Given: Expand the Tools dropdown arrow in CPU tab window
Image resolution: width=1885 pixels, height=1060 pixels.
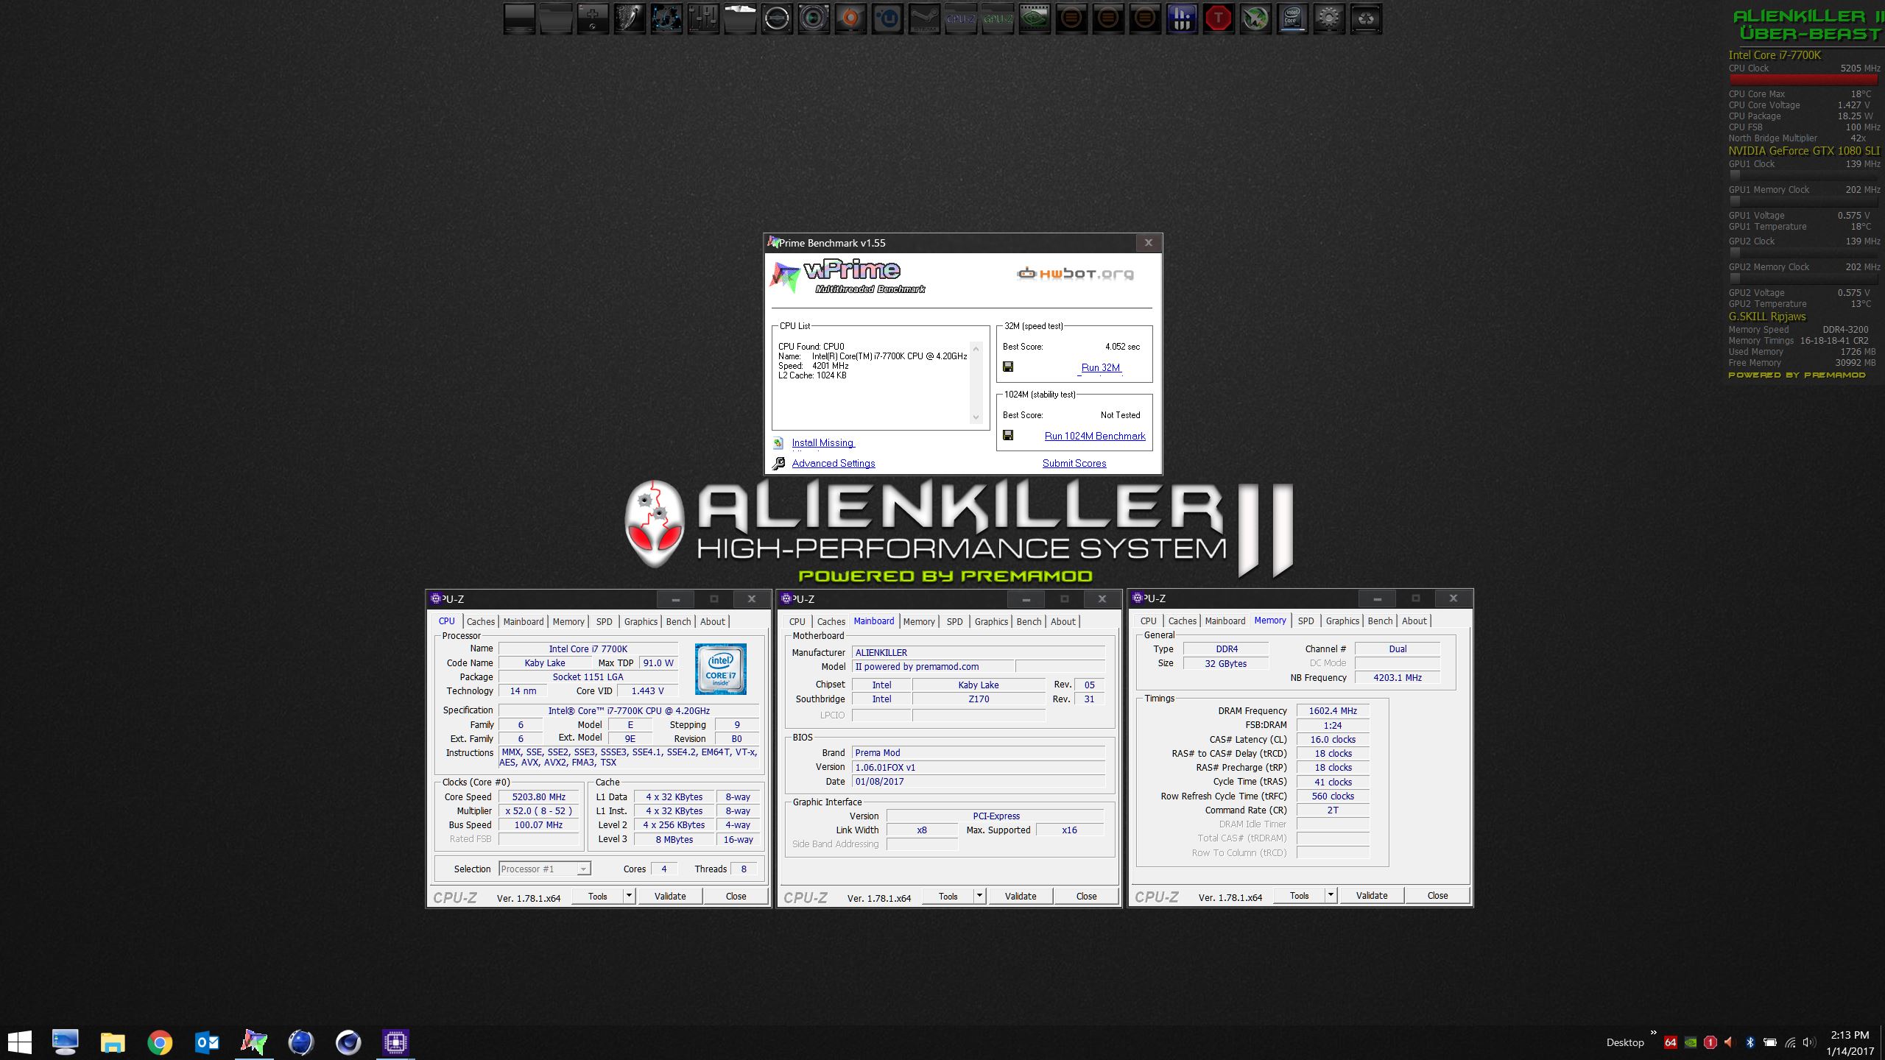Looking at the screenshot, I should 629,896.
